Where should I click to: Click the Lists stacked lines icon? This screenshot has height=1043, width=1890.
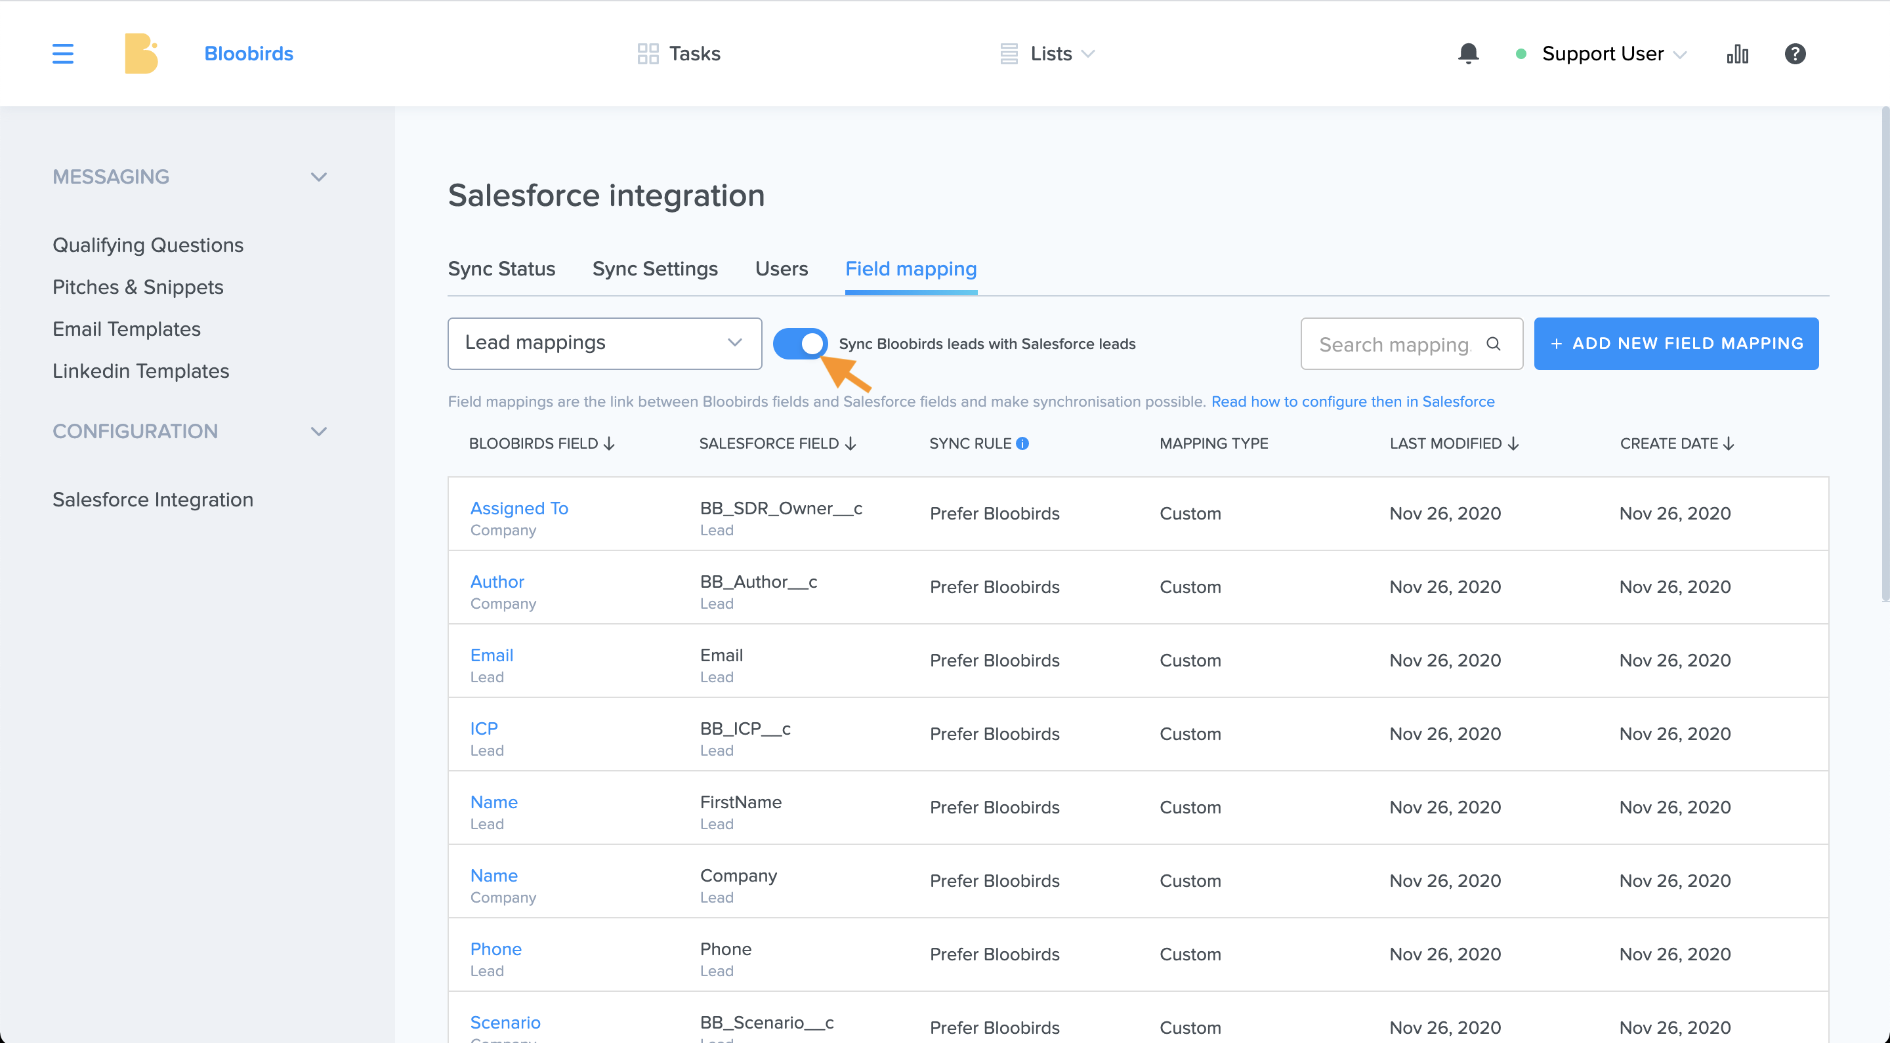click(x=1009, y=54)
